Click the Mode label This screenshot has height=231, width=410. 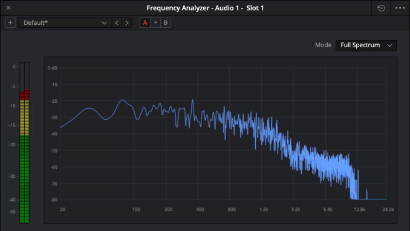point(323,45)
